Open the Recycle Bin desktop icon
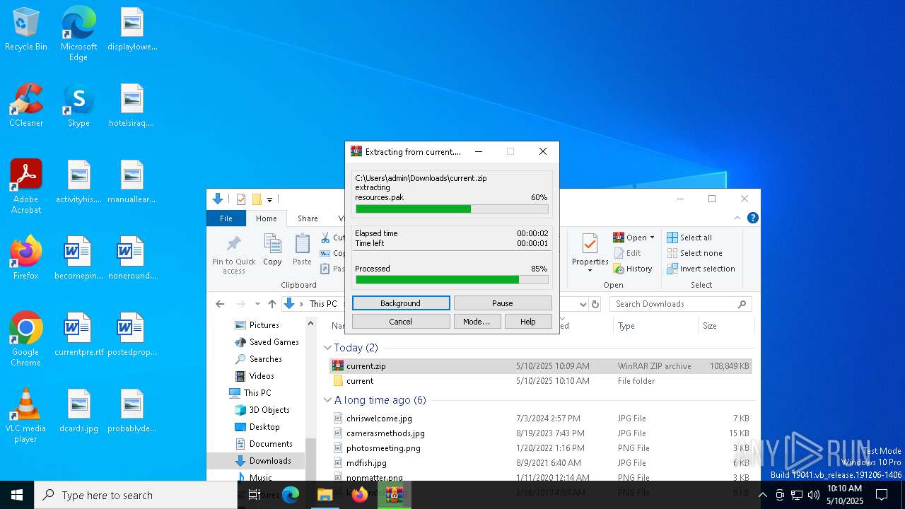 [x=26, y=30]
